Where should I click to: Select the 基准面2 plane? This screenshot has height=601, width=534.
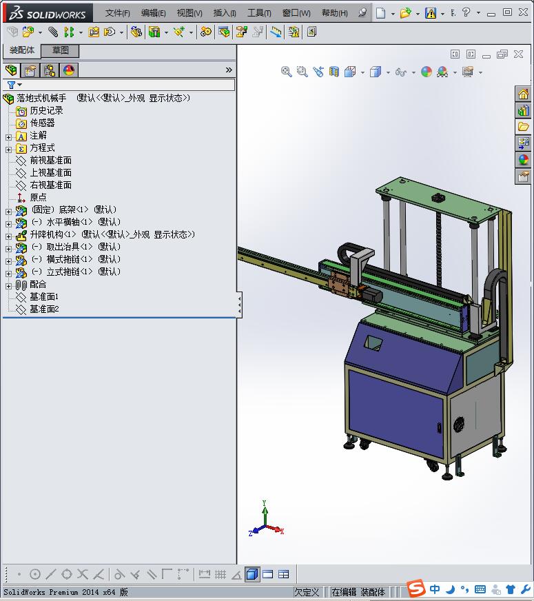[44, 309]
